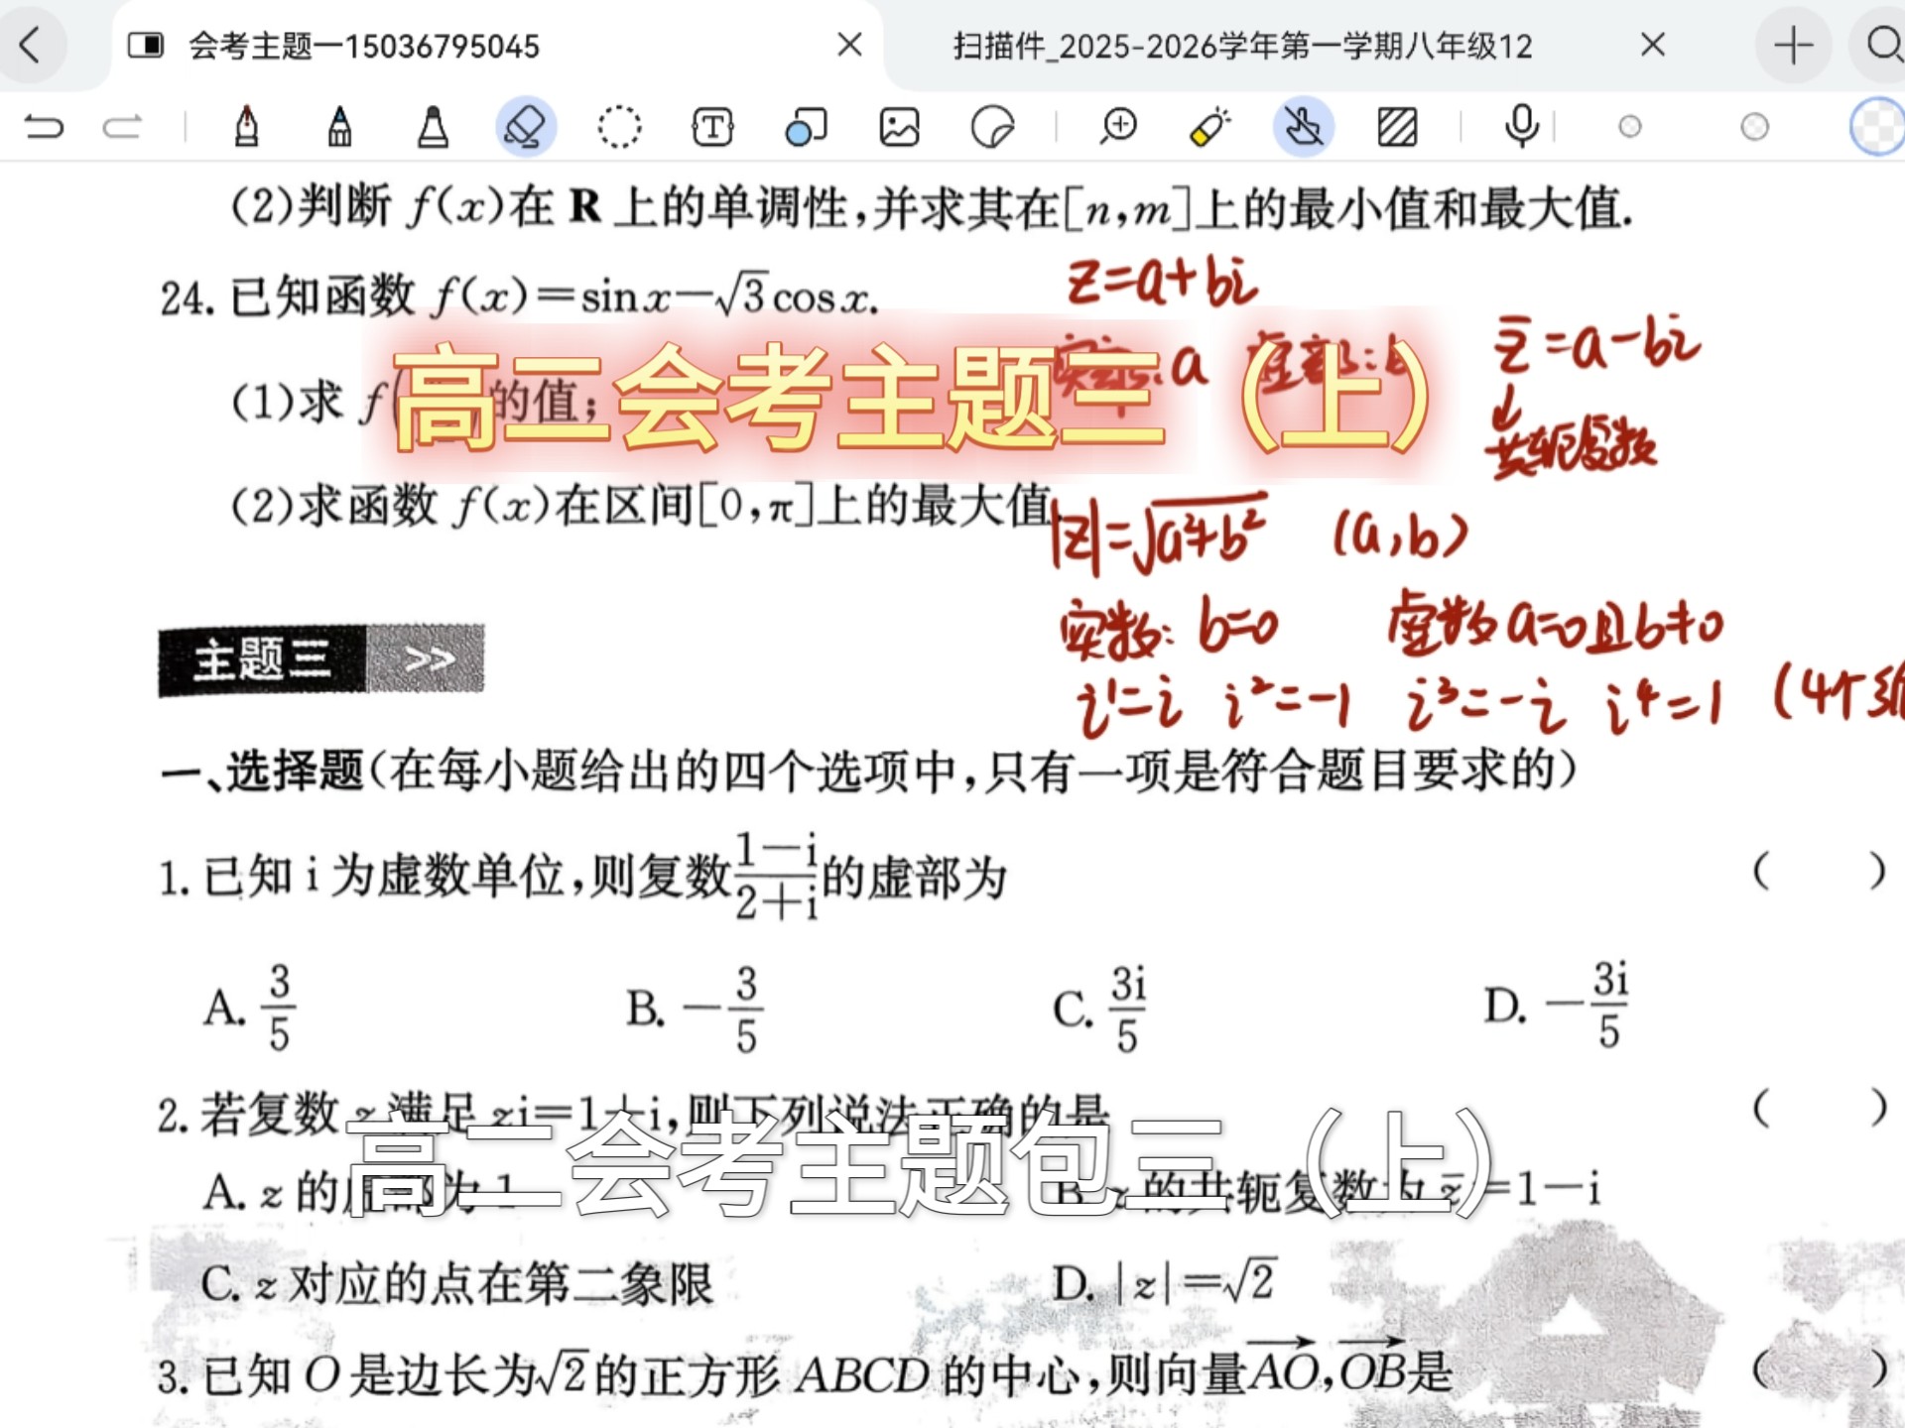Go back with the left chevron
Screen dimensions: 1905x1428
click(x=30, y=46)
